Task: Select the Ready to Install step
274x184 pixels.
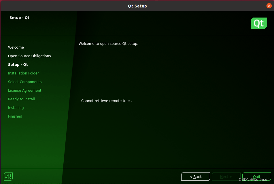Action: pyautogui.click(x=21, y=99)
